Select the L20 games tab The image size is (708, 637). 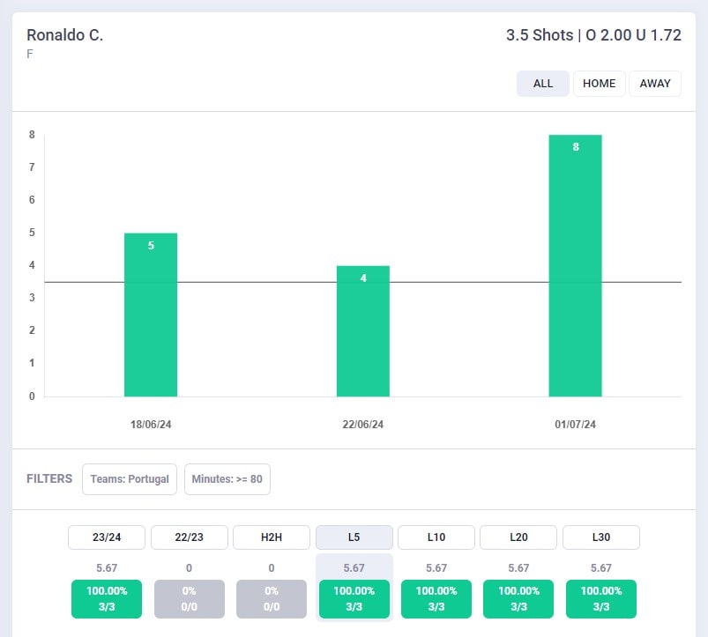coord(518,537)
